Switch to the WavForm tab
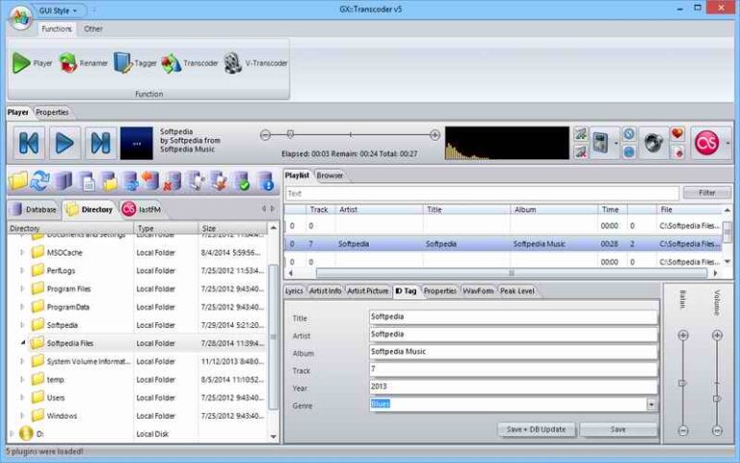This screenshot has width=740, height=463. click(478, 290)
